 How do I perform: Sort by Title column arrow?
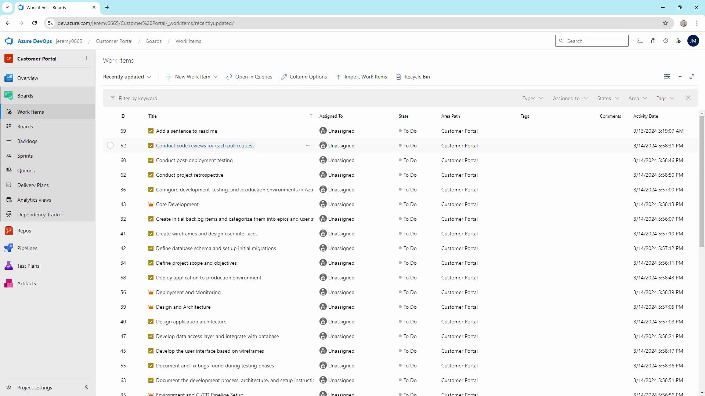[311, 116]
